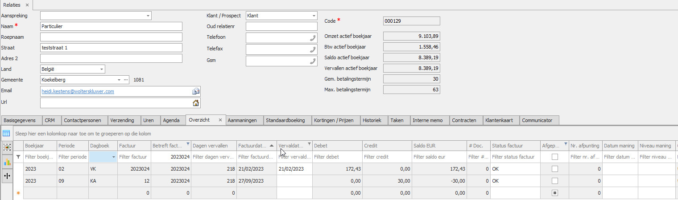This screenshot has height=200, width=678.
Task: Click the Telefoon dial phone icon
Action: 313,38
